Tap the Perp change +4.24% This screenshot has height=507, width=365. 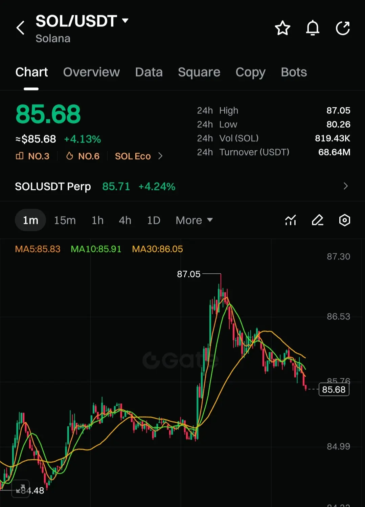157,187
